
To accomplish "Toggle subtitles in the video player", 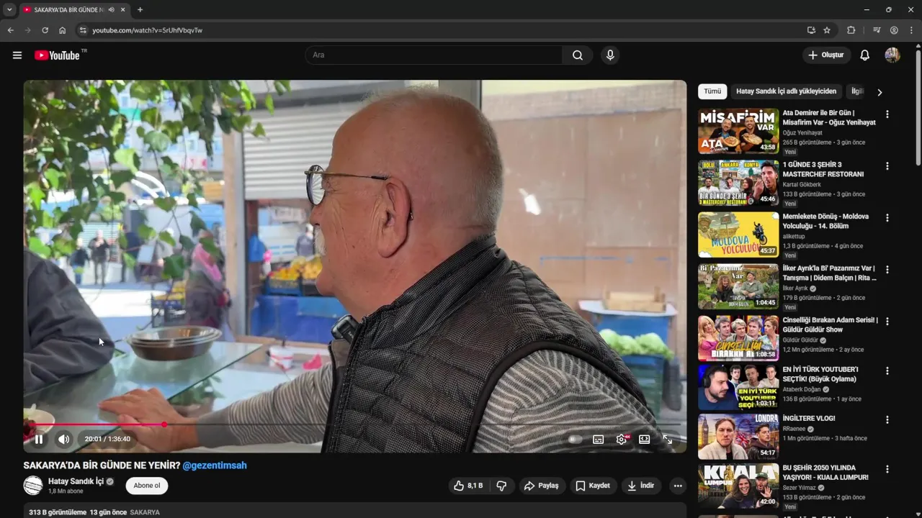I will tap(598, 439).
